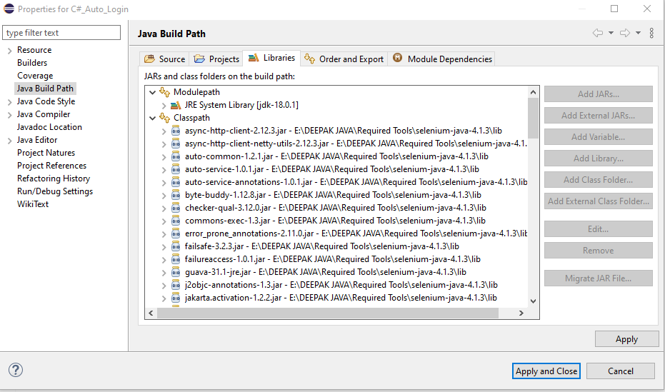Click the jar icon of checker-qual-3.12.0.jar
Screen dimensions: 665x392
click(x=176, y=208)
